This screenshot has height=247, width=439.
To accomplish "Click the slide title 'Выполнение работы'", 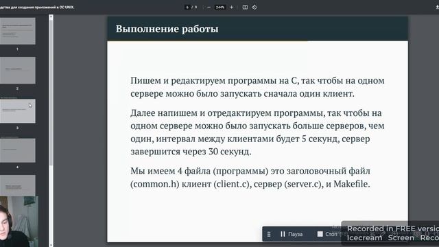I will [167, 29].
